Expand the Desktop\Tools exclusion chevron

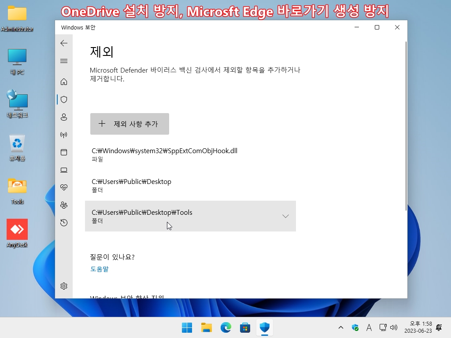coord(285,216)
